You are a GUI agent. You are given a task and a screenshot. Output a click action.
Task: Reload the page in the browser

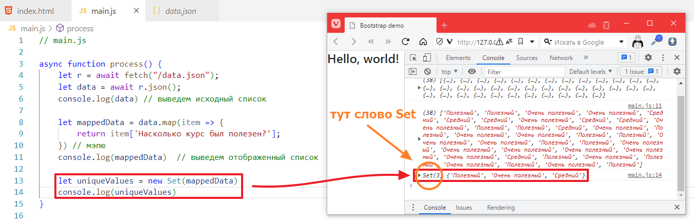coord(405,42)
